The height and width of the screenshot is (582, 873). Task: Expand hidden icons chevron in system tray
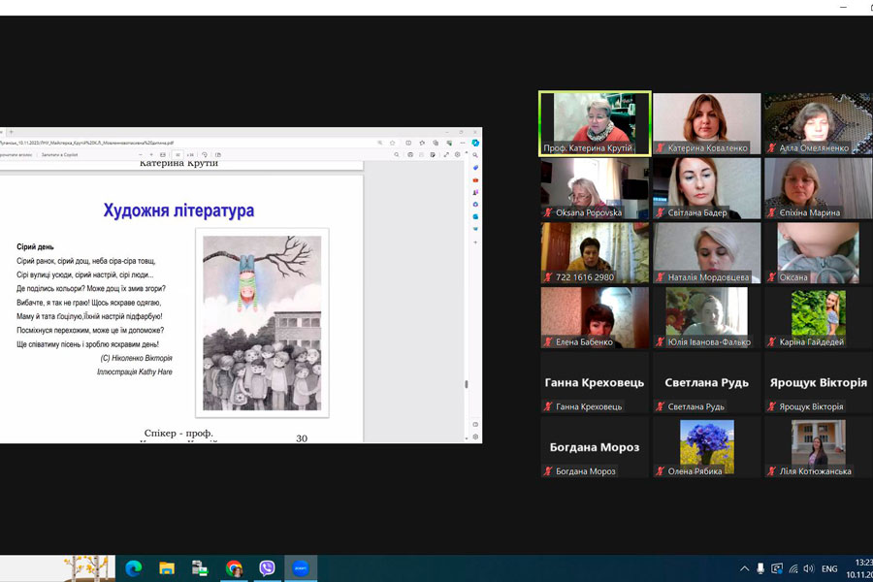pos(744,568)
